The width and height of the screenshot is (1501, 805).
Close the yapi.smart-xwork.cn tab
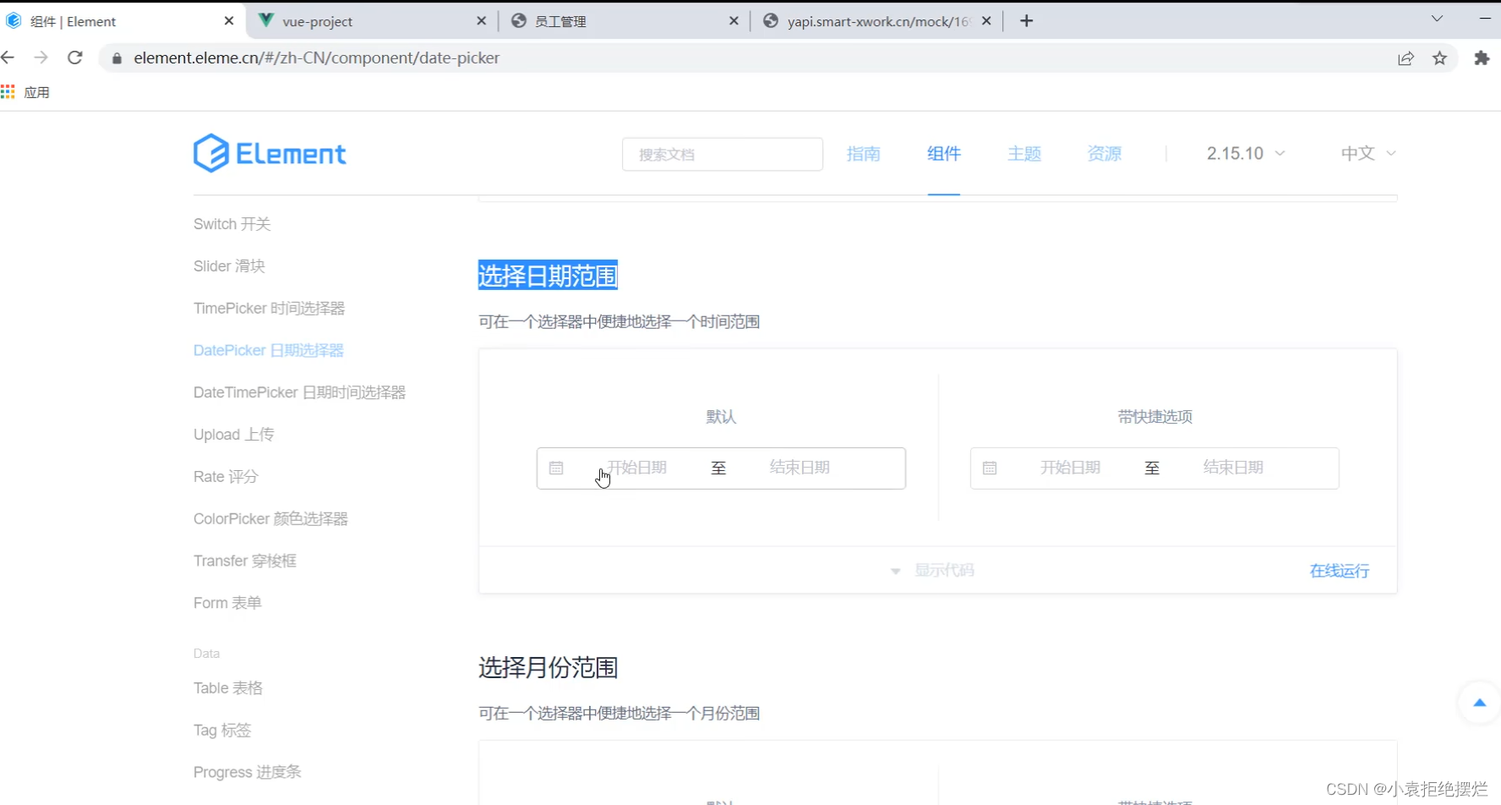coord(986,21)
